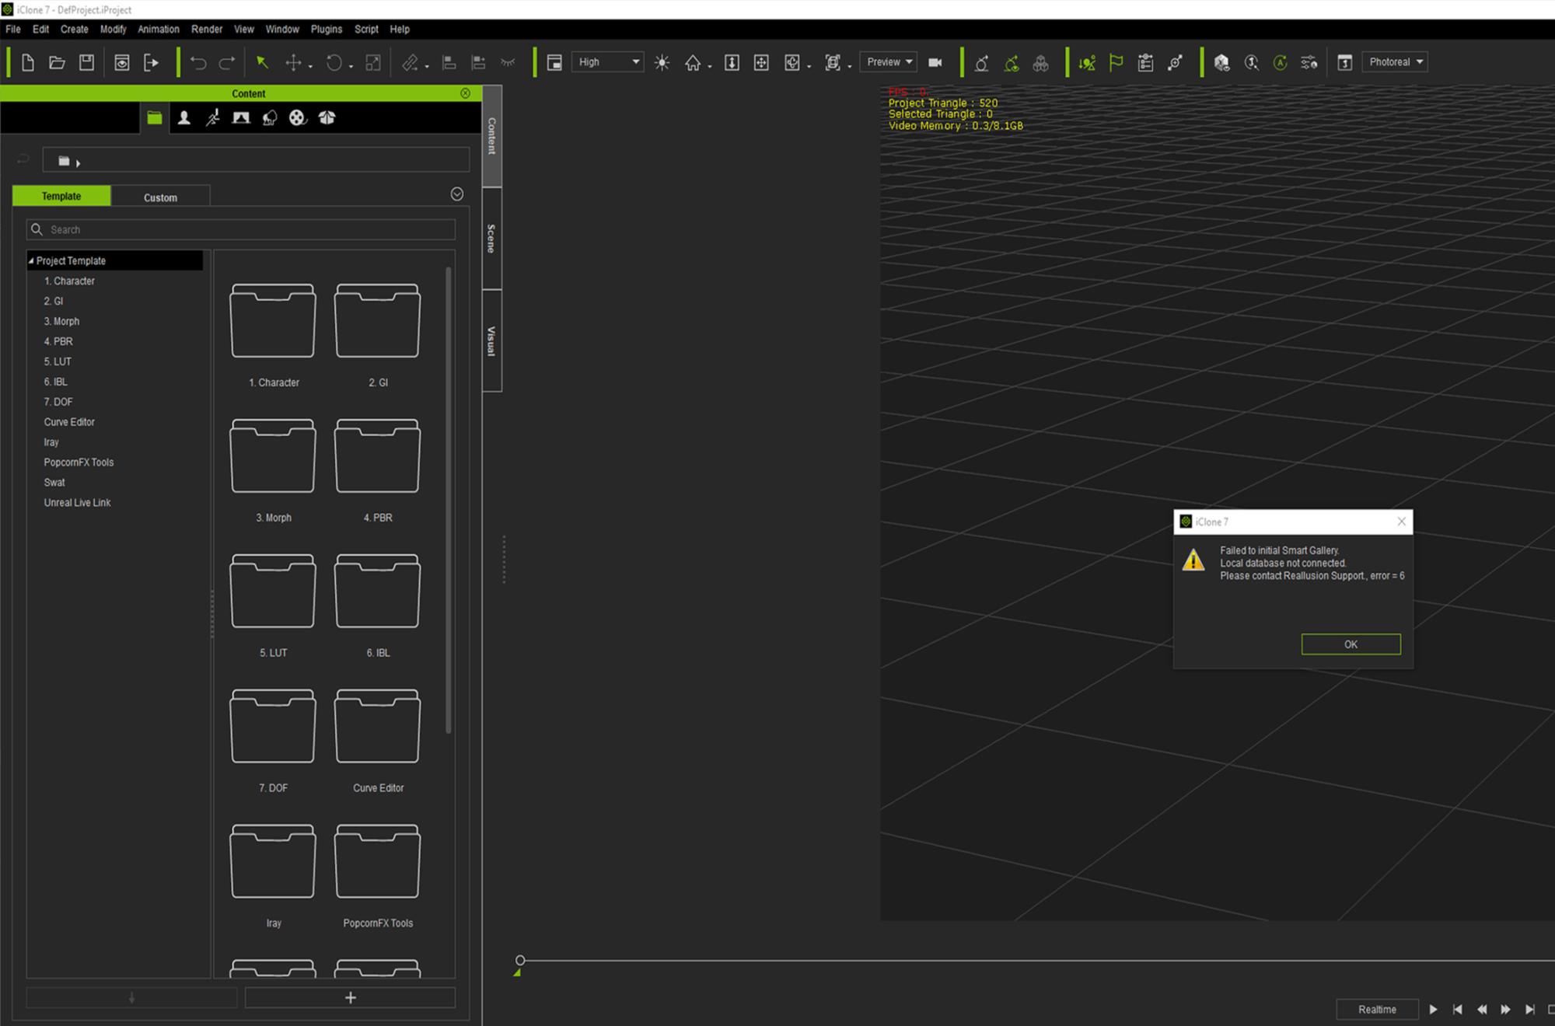Viewport: 1555px width, 1026px height.
Task: Open project with folder icon
Action: tap(57, 63)
